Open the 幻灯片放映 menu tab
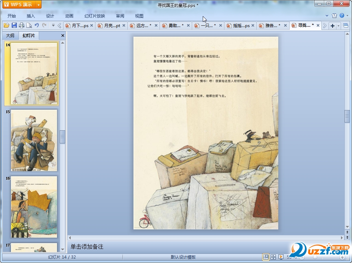This screenshot has width=352, height=263. point(95,16)
